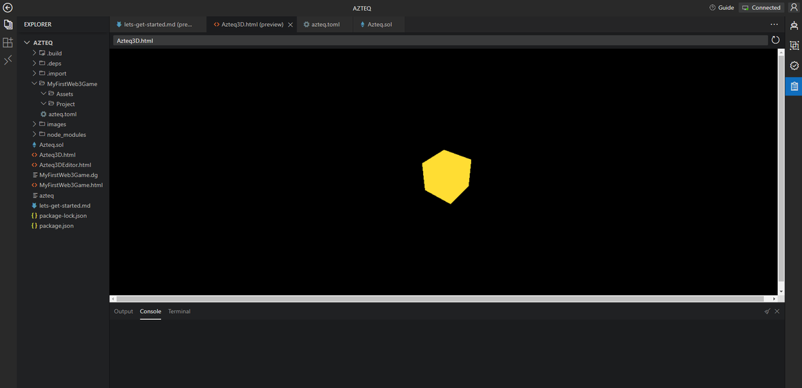Expand the node_modules folder

[x=35, y=134]
